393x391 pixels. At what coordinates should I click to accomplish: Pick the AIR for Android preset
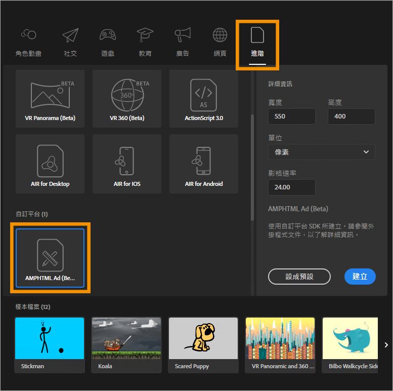pos(204,164)
